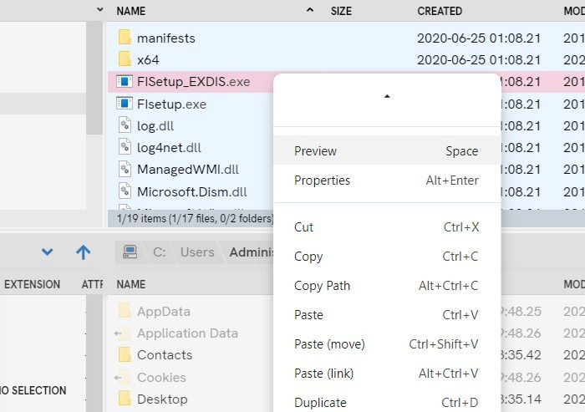This screenshot has height=412, width=585.
Task: Go up one folder with the up arrow
Action: coord(83,252)
